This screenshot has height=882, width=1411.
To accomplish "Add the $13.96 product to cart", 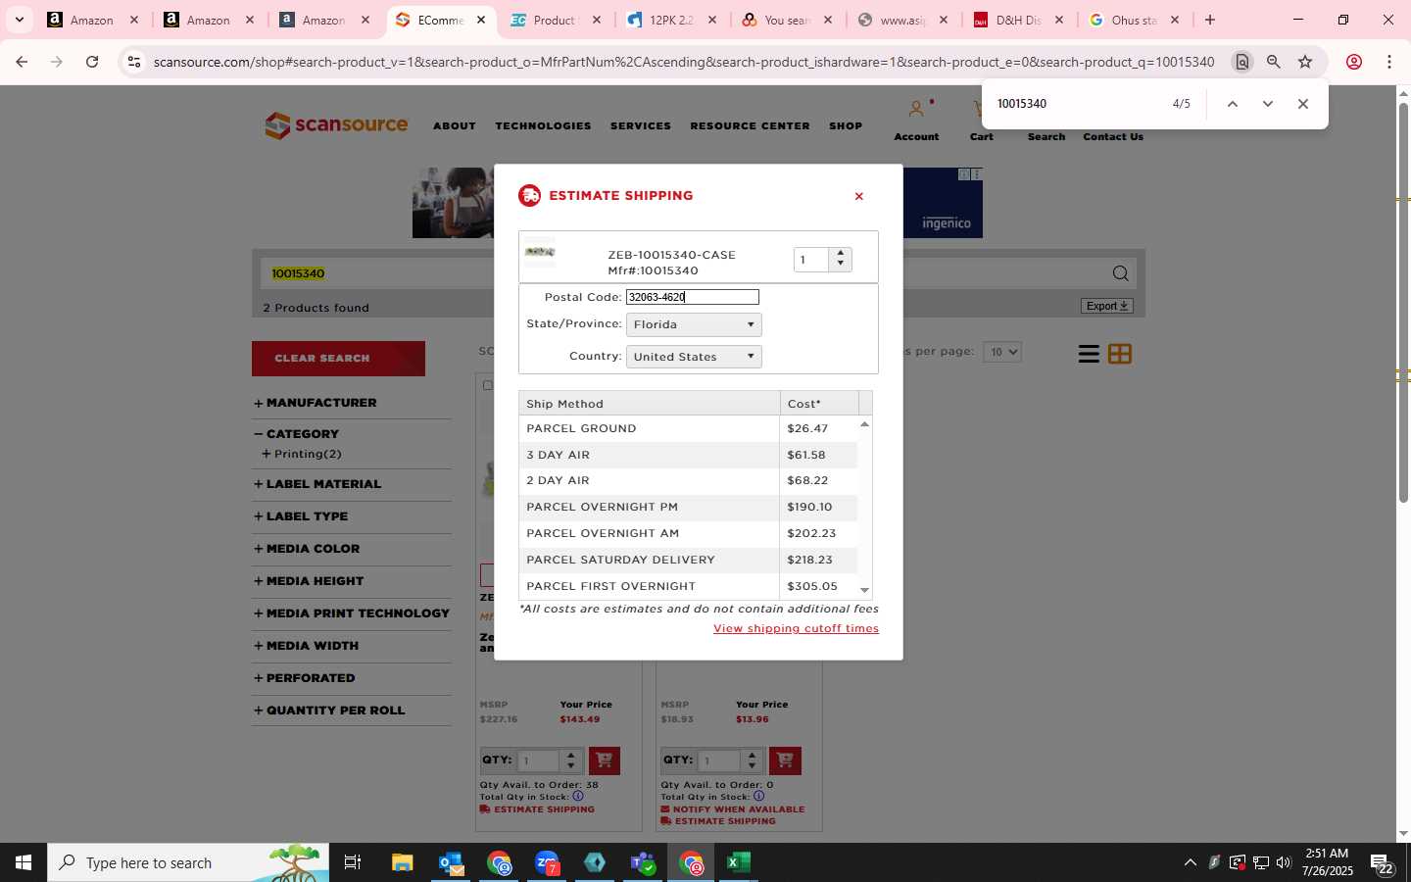I will tap(785, 760).
